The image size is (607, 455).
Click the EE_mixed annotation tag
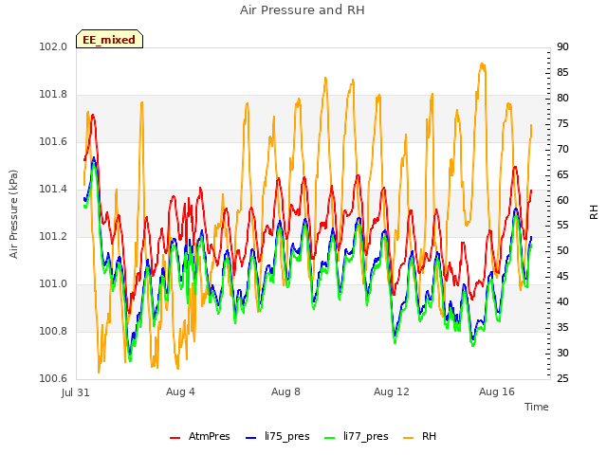coord(109,39)
